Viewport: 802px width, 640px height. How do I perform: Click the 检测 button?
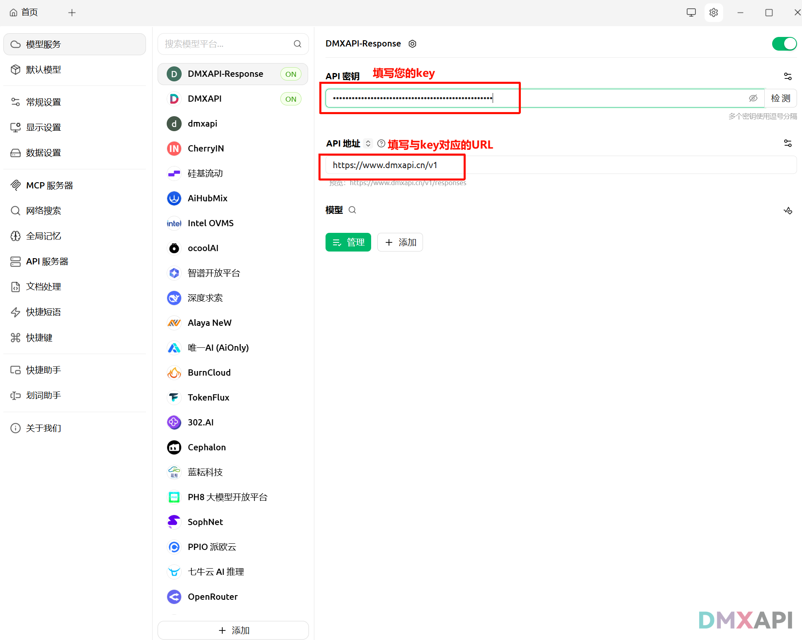(x=780, y=98)
